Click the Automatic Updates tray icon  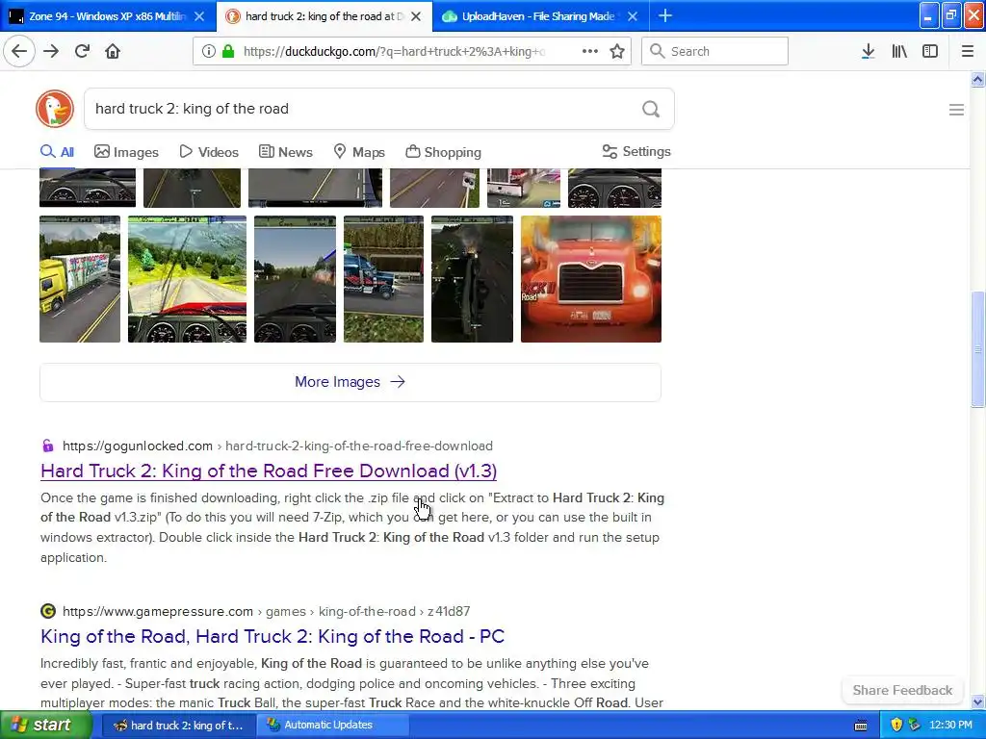tap(914, 726)
